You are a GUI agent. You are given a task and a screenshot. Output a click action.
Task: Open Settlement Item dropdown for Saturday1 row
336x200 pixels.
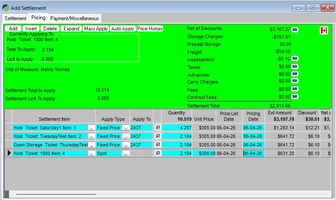91,128
